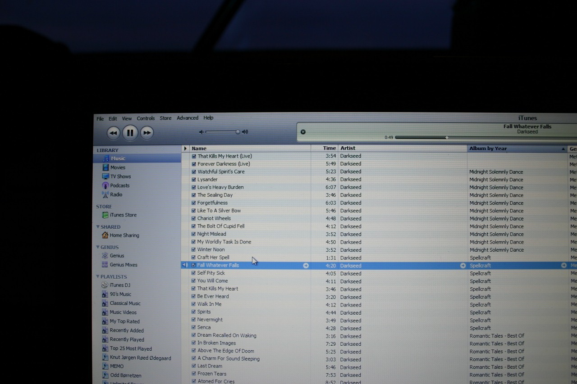Image resolution: width=577 pixels, height=384 pixels.
Task: Sort by the Name column header
Action: pyautogui.click(x=250, y=148)
